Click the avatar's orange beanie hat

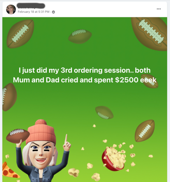coord(42,131)
